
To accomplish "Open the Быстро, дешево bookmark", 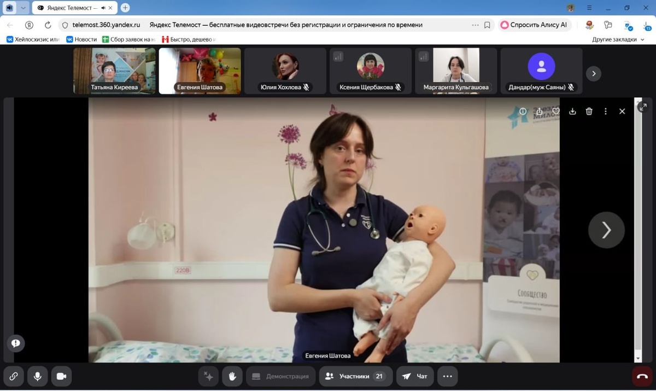I will pyautogui.click(x=189, y=39).
